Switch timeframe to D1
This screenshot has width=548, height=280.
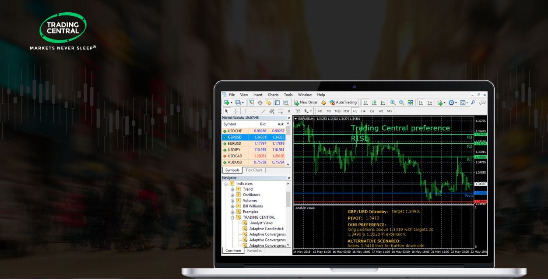coord(372,111)
